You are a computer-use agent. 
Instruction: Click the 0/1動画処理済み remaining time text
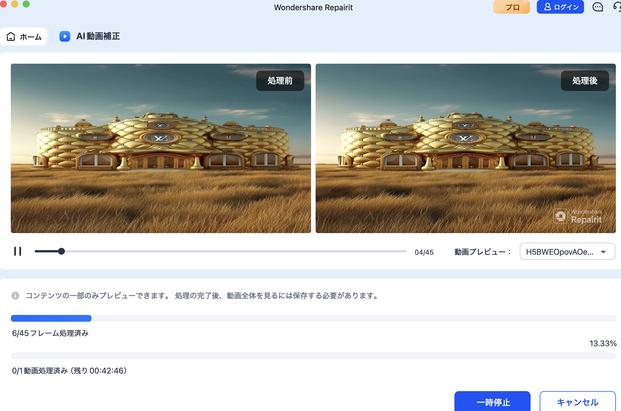pyautogui.click(x=69, y=371)
